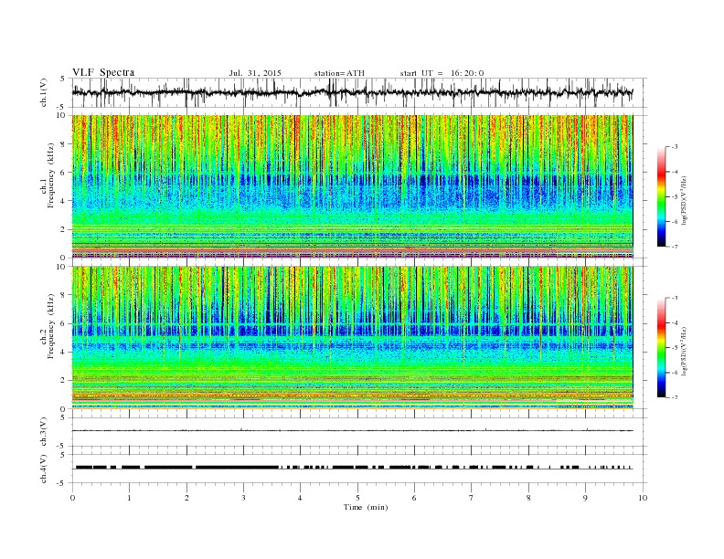The image size is (724, 559).
Task: Click the 'ch.3(V)' axis label
Action: 44,432
